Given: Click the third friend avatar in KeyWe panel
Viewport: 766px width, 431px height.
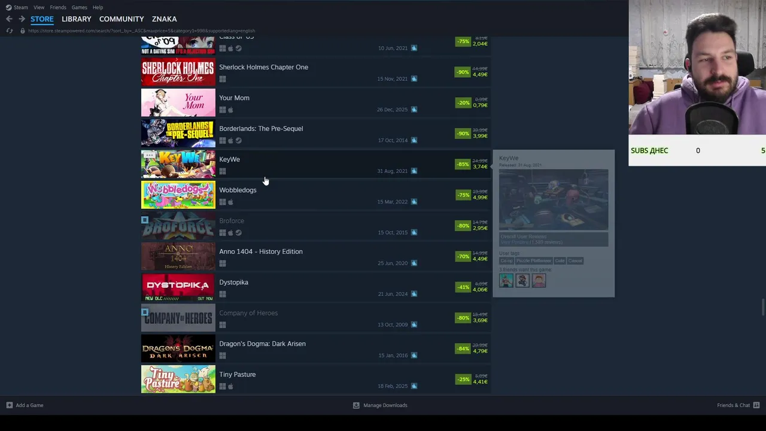Looking at the screenshot, I should [539, 280].
